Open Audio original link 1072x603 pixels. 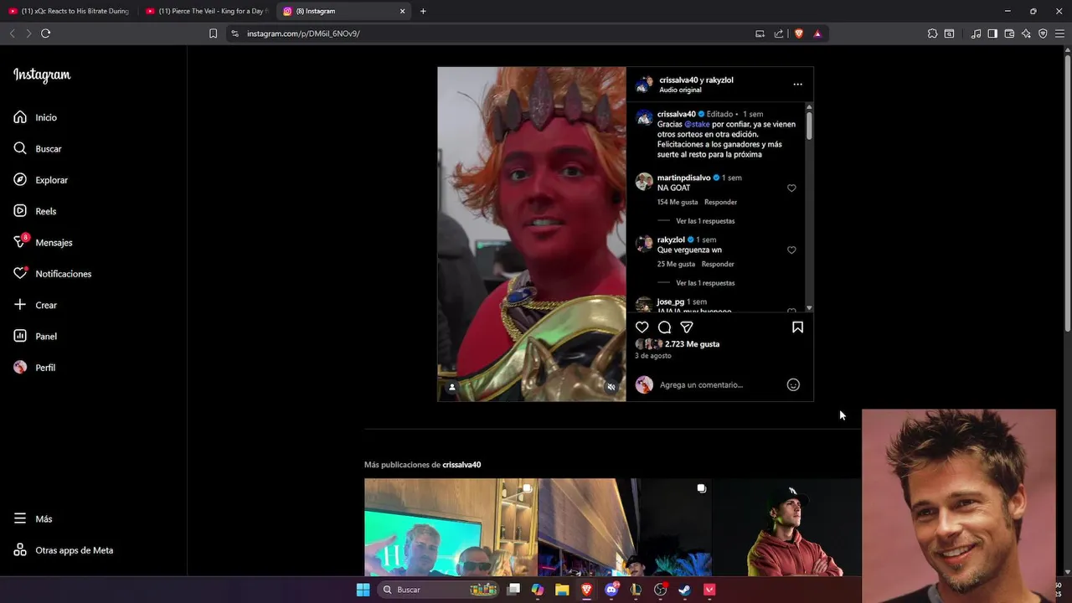click(680, 90)
